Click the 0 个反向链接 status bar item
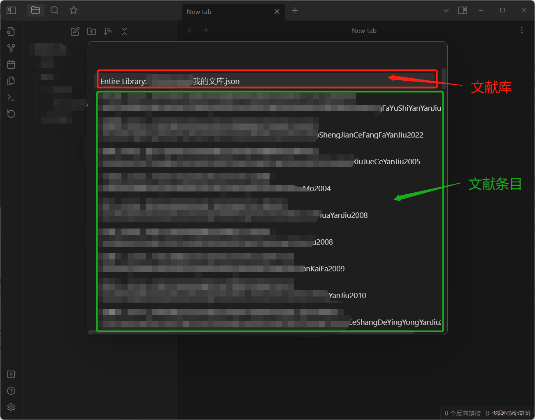Screen dimensions: 535x420 [x=463, y=413]
